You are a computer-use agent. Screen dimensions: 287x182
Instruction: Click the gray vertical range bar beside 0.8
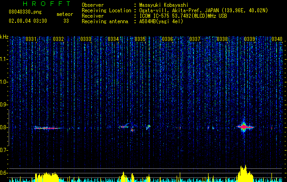pos(9,128)
